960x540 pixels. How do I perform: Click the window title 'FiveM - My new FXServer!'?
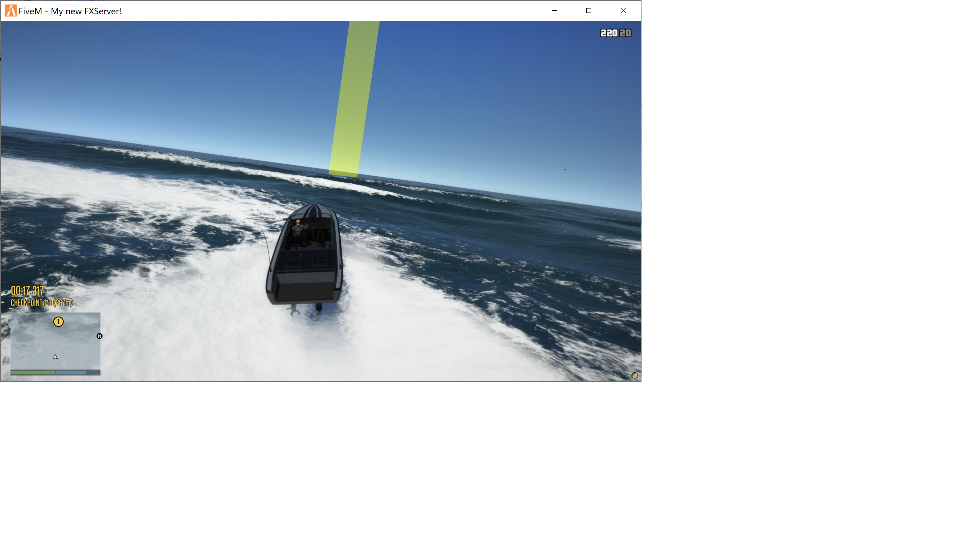tap(70, 11)
